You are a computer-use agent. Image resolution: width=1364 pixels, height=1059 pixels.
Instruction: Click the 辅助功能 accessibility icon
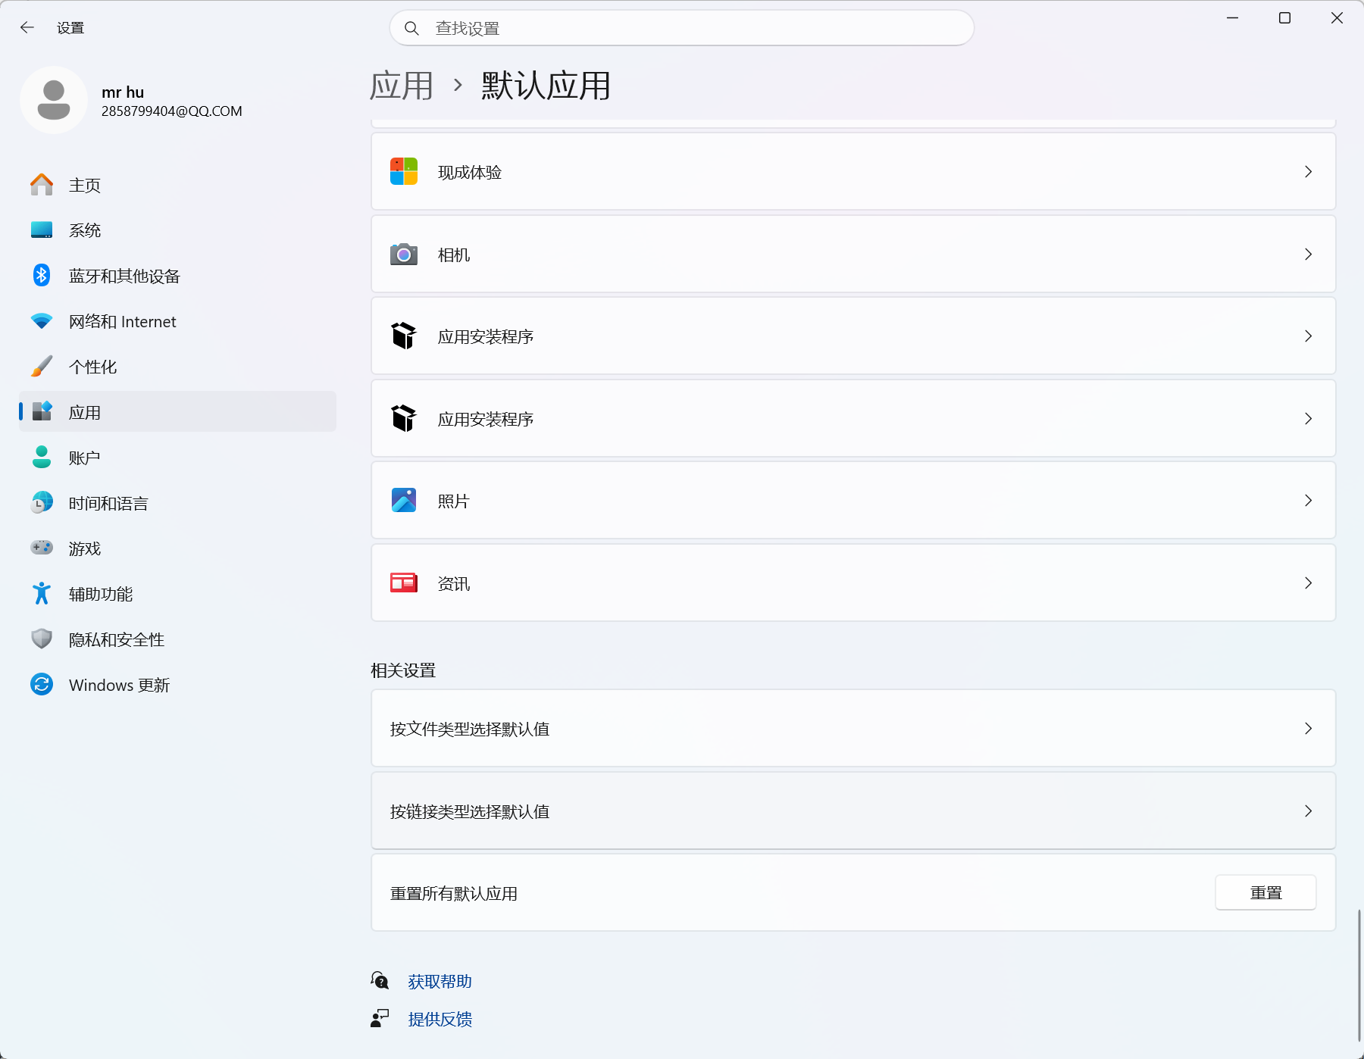click(x=42, y=594)
